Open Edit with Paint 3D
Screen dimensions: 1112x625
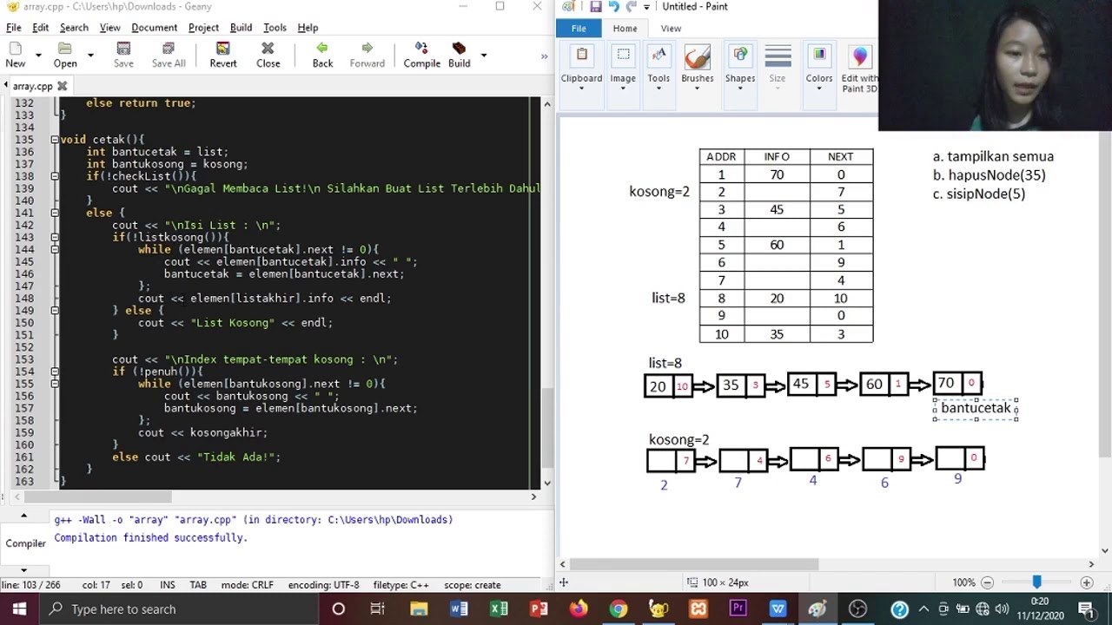coord(859,69)
